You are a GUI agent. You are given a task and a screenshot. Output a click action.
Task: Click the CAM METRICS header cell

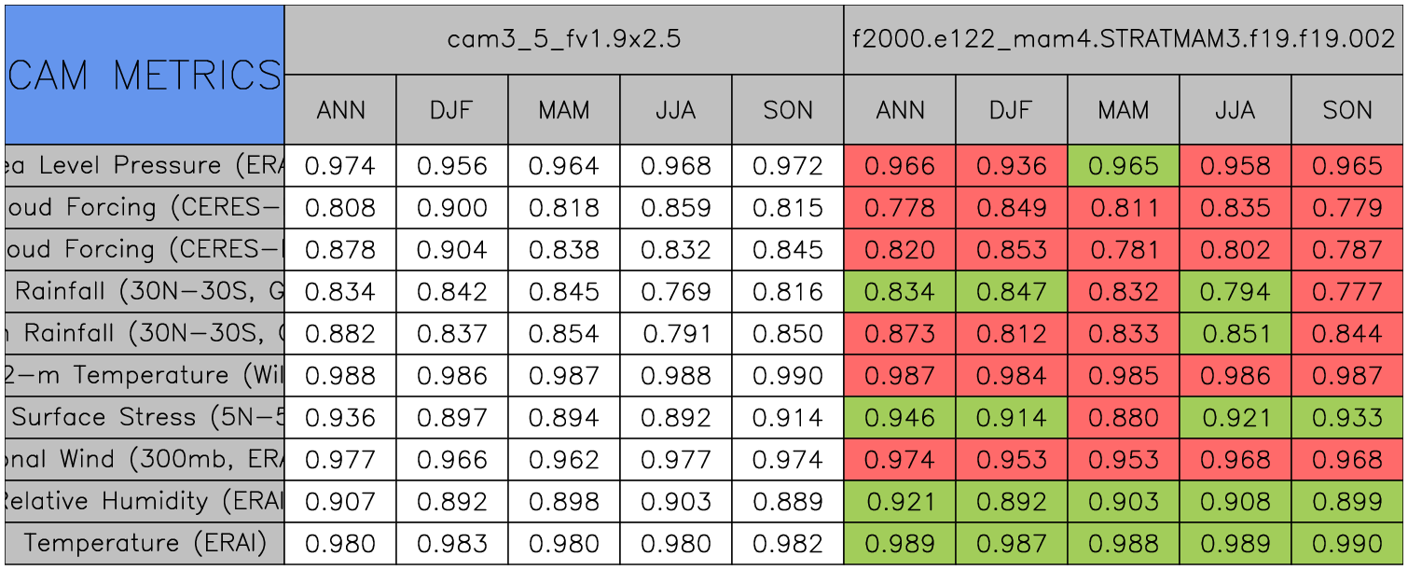click(x=145, y=75)
